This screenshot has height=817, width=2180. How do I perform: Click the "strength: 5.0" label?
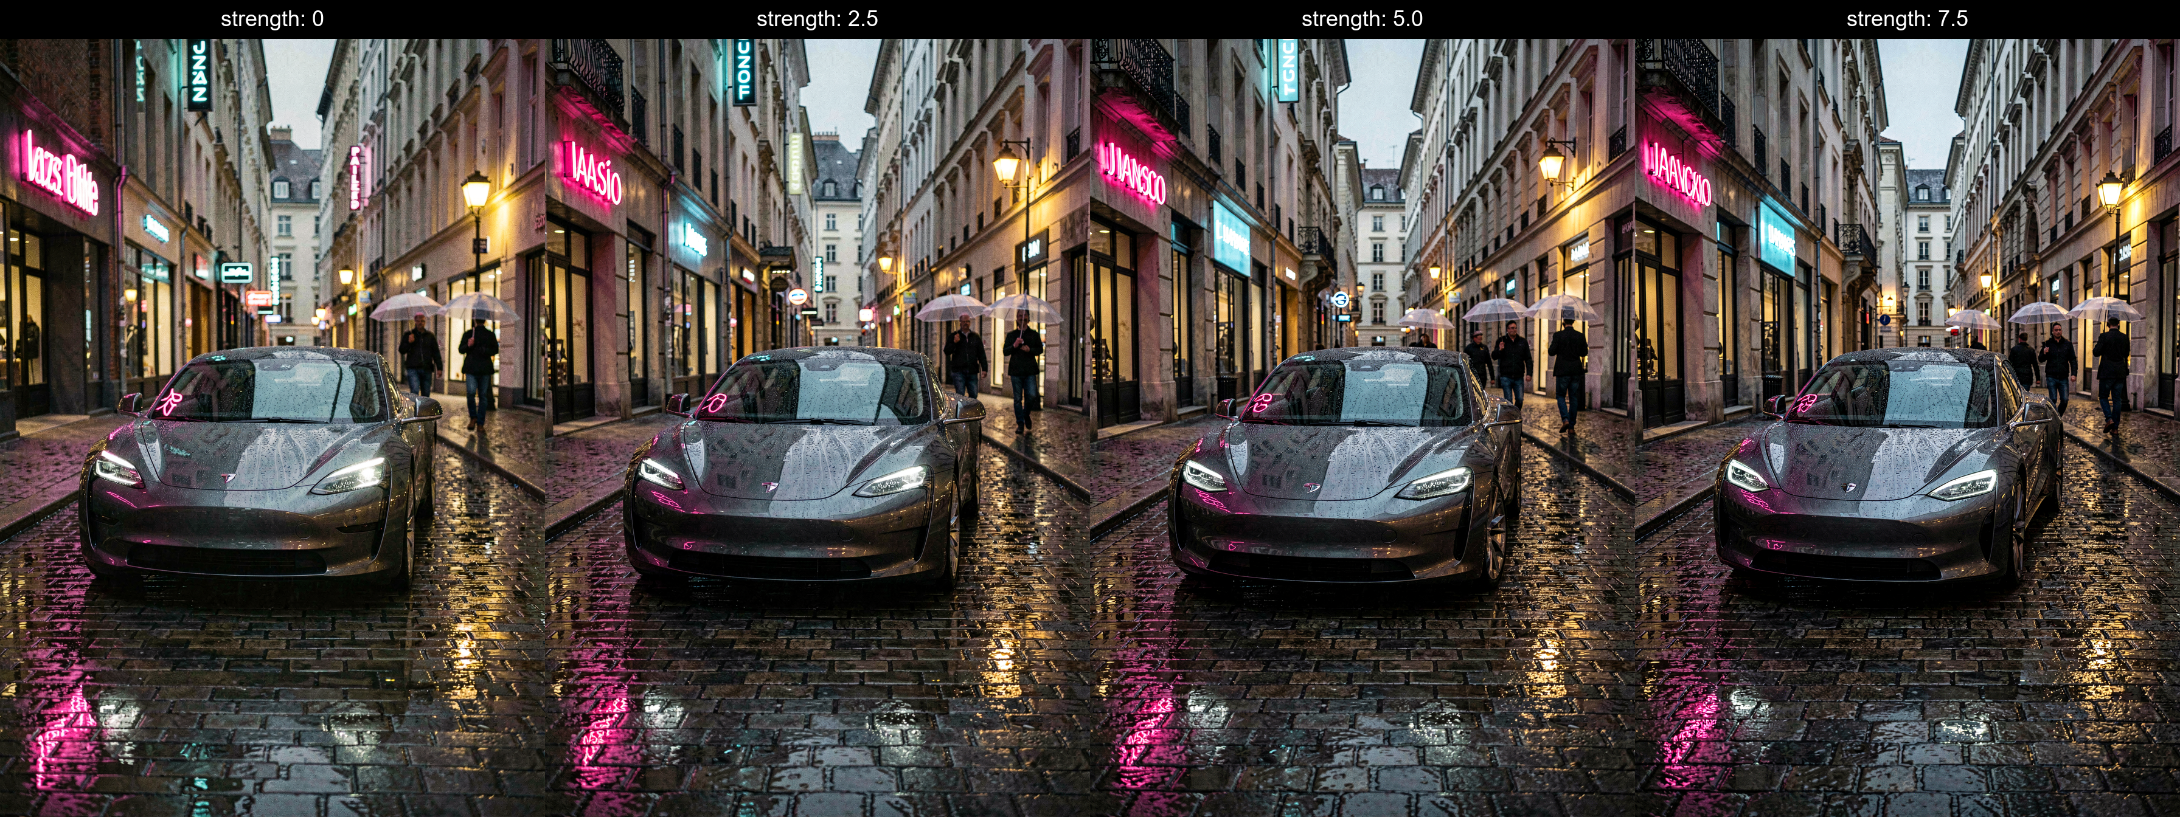[1362, 19]
